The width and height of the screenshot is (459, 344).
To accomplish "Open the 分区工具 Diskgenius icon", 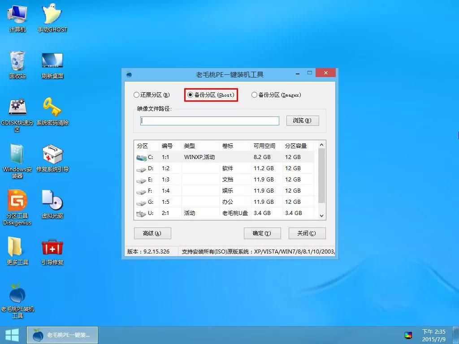I will (17, 201).
